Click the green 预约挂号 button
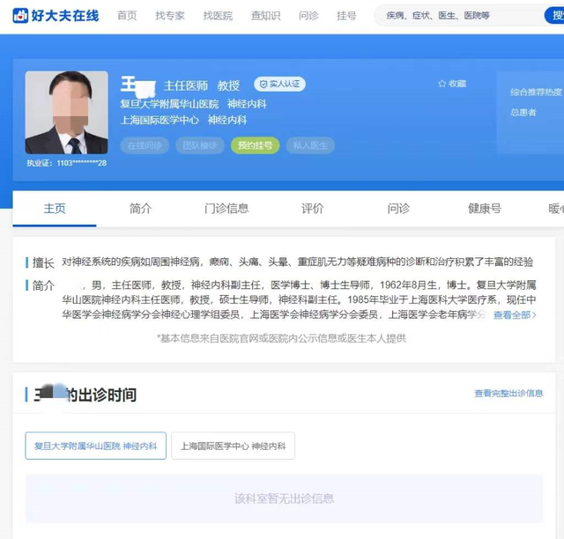 pos(255,145)
